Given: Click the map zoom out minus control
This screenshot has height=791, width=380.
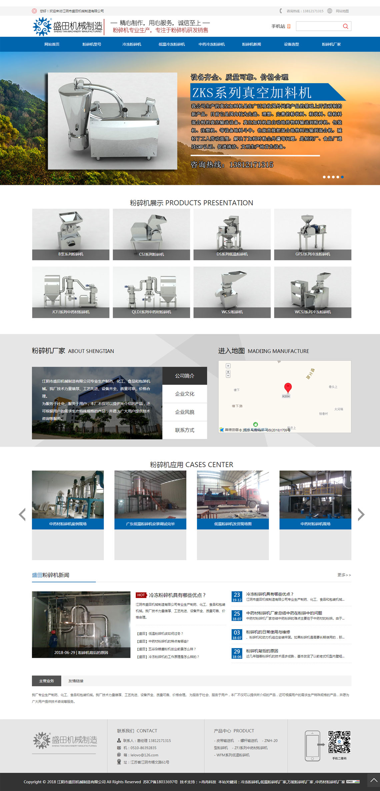Looking at the screenshot, I should (x=228, y=376).
